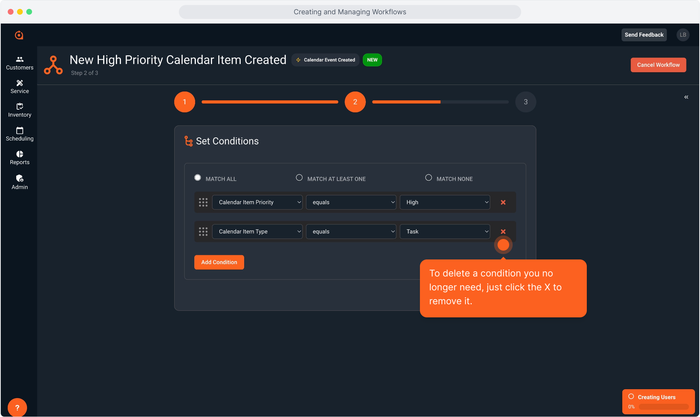Viewport: 700px width, 417px height.
Task: Grab the drag handle of Priority row
Action: (203, 202)
